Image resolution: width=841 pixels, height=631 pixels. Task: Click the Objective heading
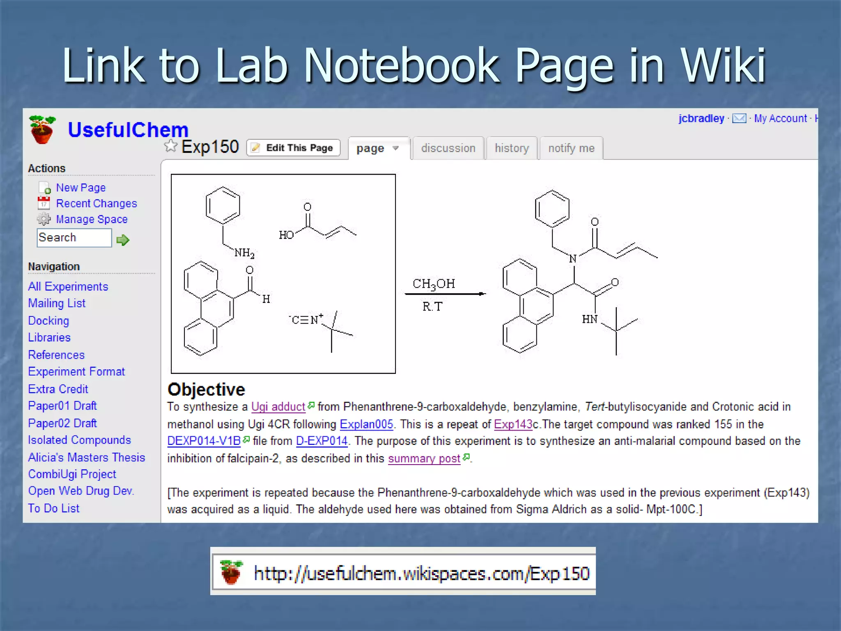(206, 389)
